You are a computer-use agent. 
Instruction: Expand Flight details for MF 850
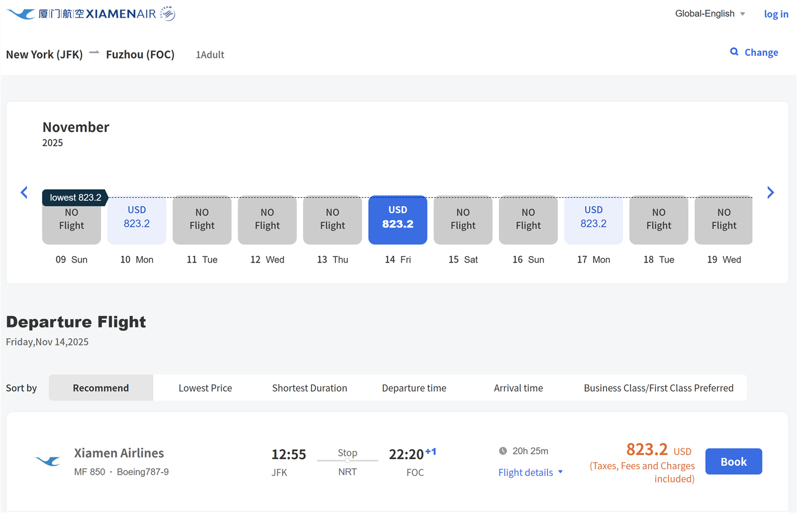point(525,473)
